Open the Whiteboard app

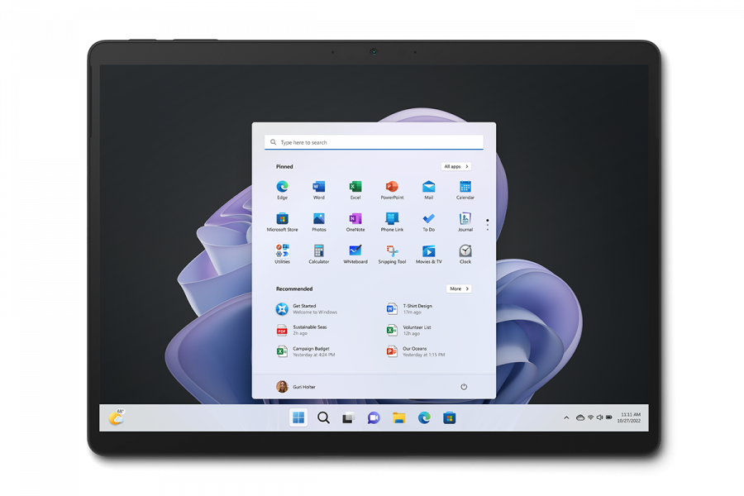point(355,251)
